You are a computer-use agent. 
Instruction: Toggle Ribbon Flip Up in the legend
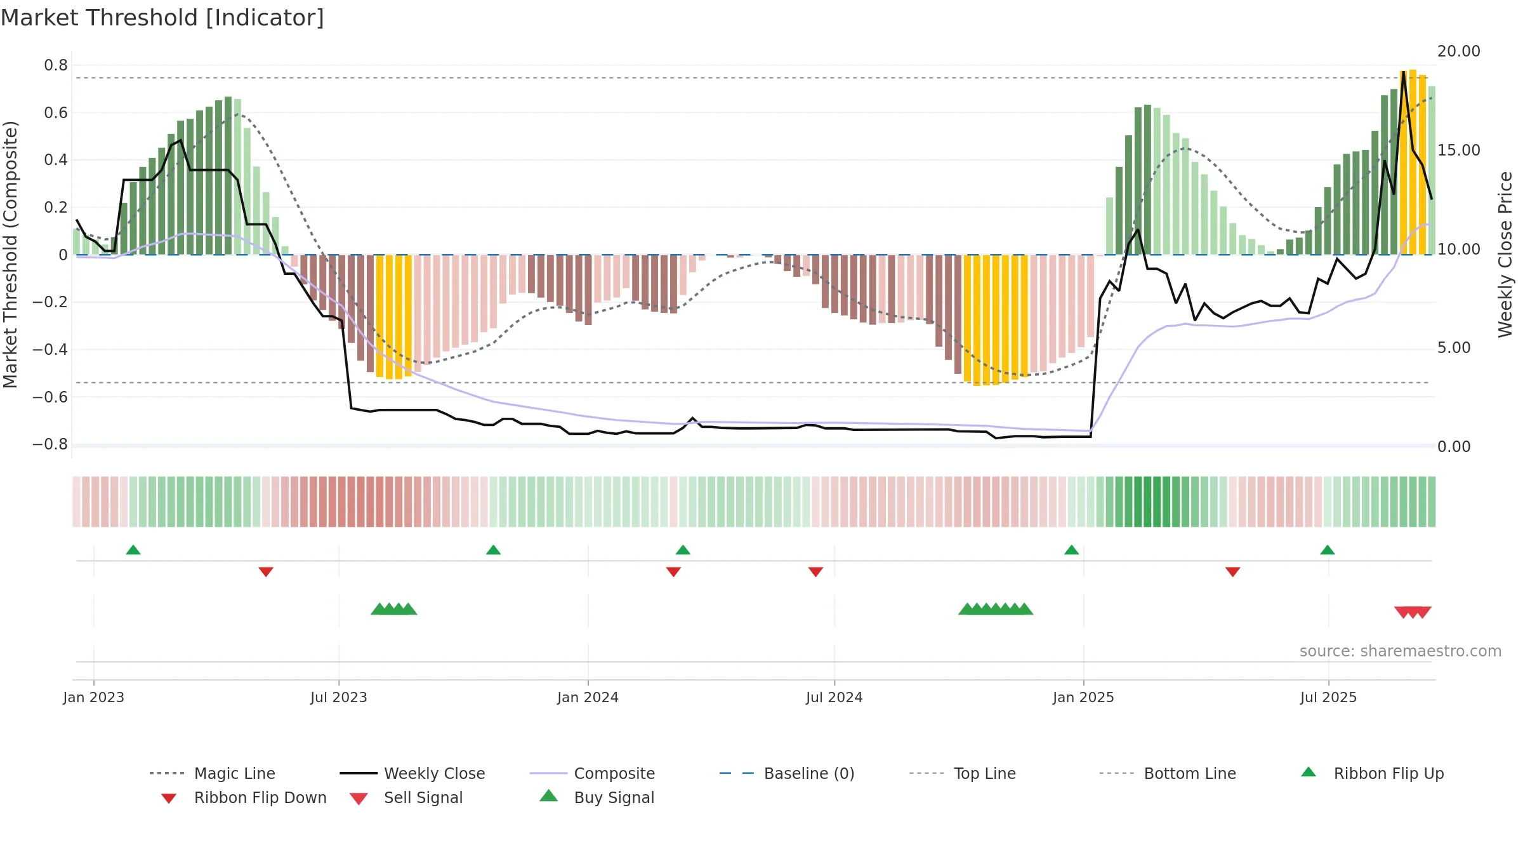click(1372, 773)
